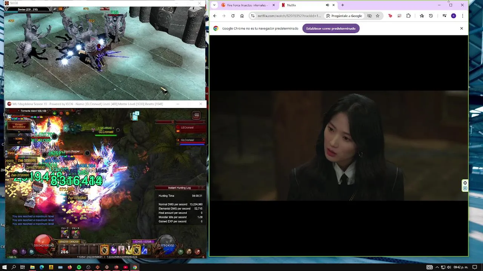Close the Instant Hunting Log panel

203,187
